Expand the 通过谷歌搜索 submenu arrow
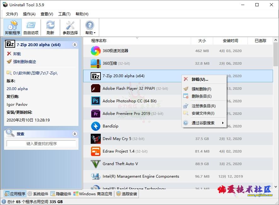The height and width of the screenshot is (205, 279). (223, 123)
